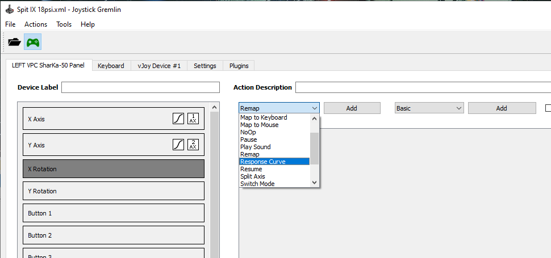Open the Tools menu

[x=64, y=24]
